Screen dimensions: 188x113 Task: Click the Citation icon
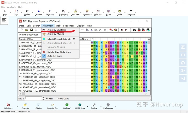point(39,105)
